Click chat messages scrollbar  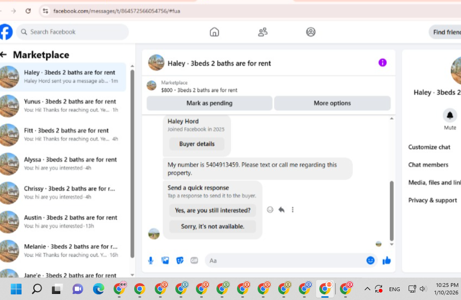coord(391,211)
